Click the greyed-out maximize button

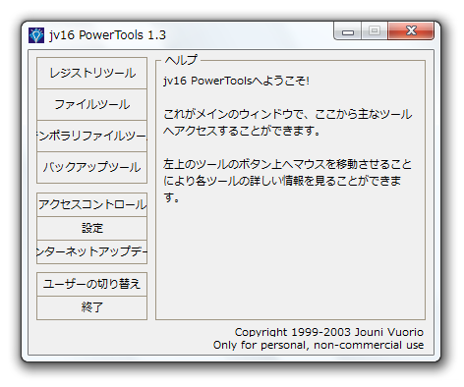(375, 31)
